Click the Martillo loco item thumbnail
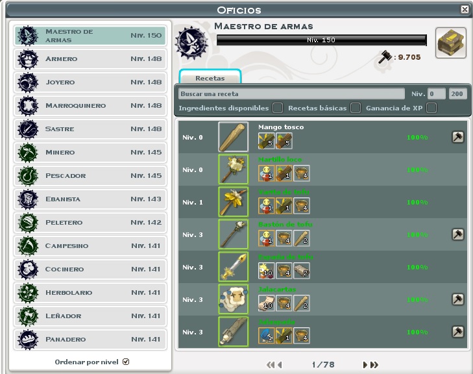473x374 pixels. tap(233, 169)
